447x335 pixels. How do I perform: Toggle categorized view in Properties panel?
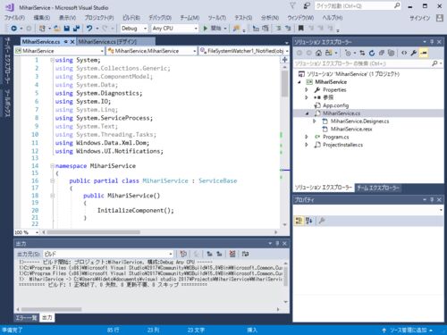299,221
